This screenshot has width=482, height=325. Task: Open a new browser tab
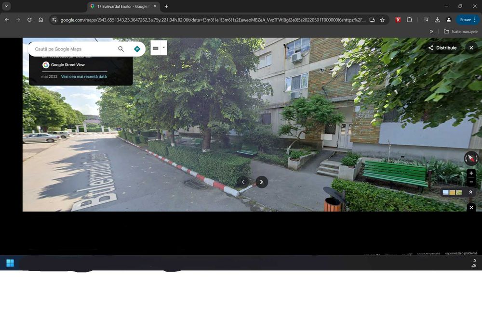click(x=166, y=6)
